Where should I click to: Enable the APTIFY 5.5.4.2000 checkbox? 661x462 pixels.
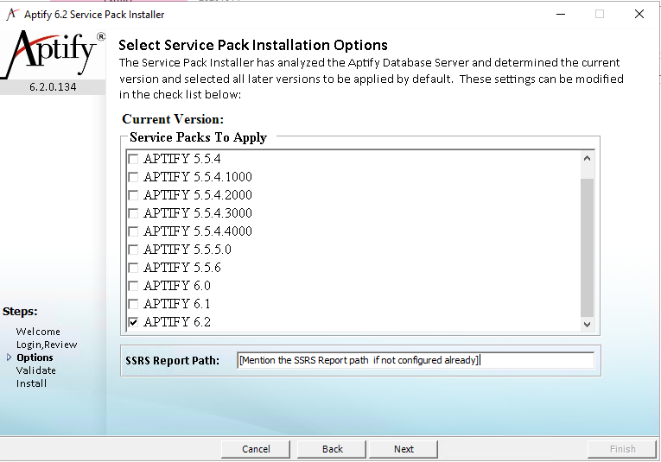[133, 195]
